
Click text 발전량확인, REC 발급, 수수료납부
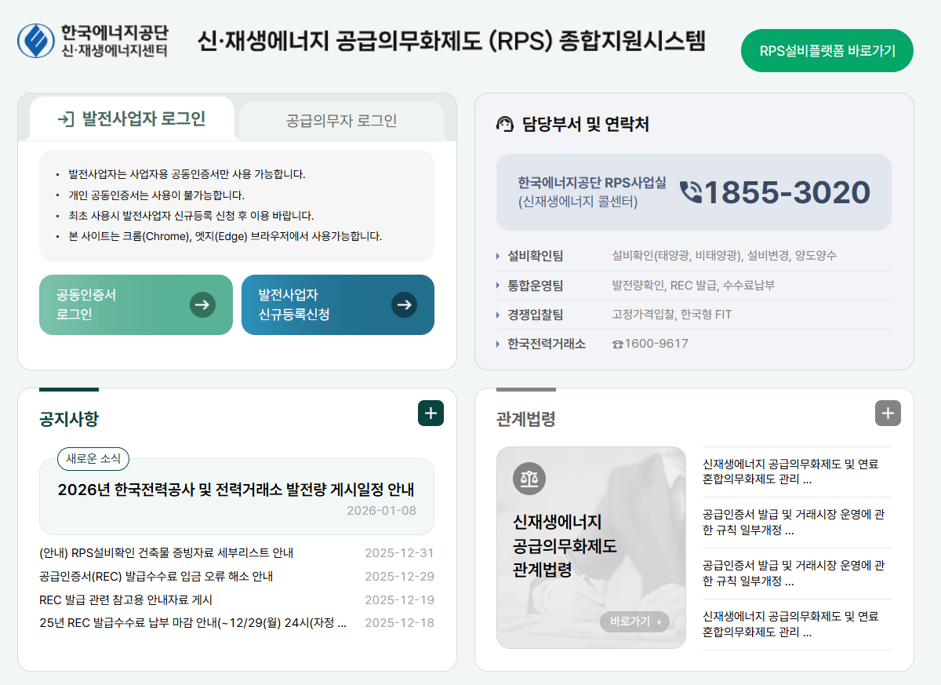tap(693, 286)
